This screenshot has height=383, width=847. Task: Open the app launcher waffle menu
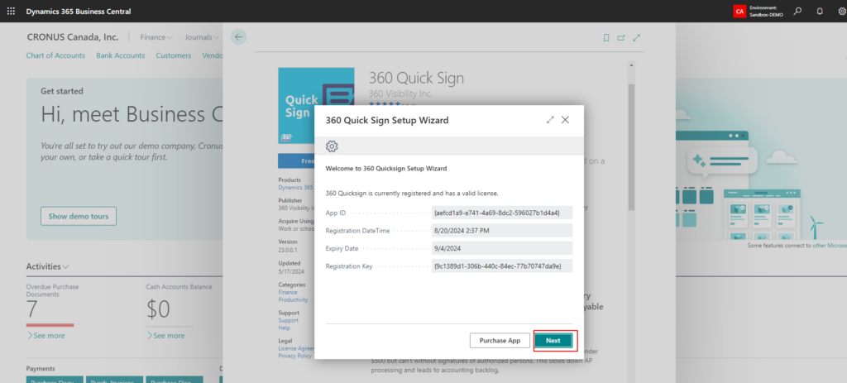[11, 12]
